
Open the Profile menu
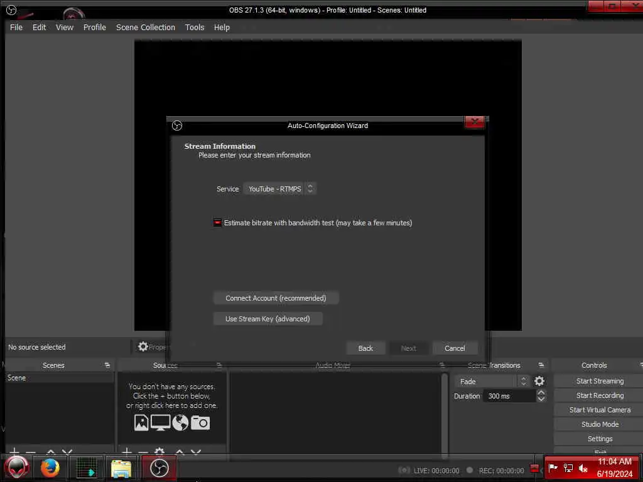94,27
